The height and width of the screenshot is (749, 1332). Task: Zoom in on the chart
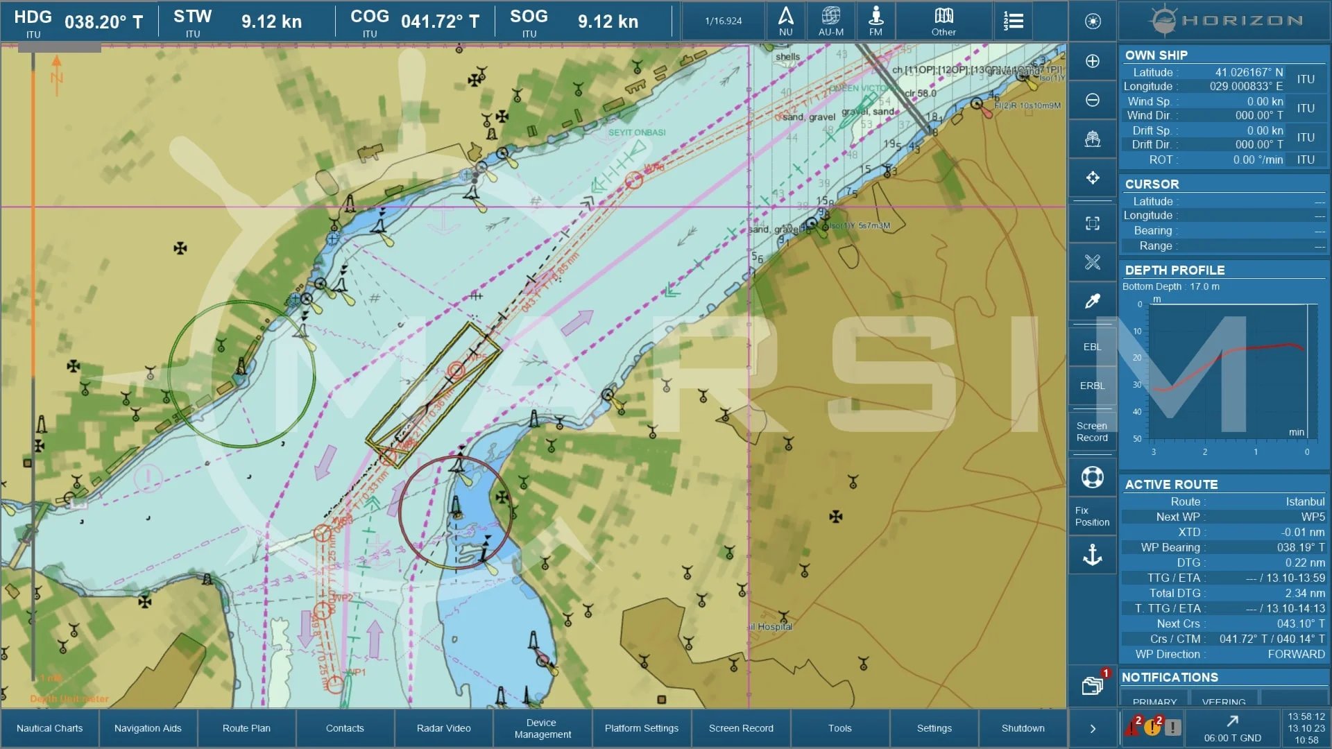[x=1092, y=61]
